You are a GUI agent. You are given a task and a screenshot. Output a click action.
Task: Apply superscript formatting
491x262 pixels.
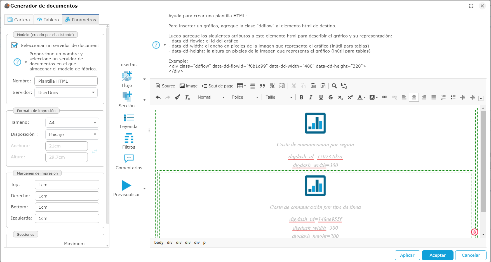[x=350, y=97]
